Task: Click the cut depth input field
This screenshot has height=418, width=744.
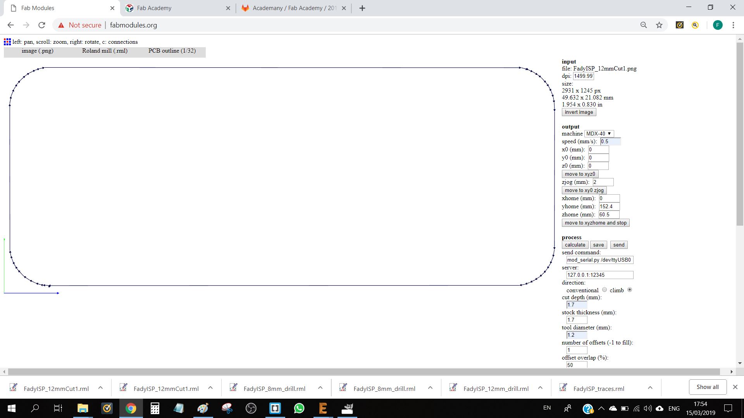Action: tap(577, 305)
